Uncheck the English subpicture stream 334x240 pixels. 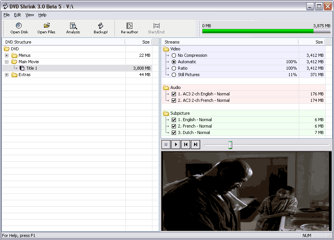174,120
